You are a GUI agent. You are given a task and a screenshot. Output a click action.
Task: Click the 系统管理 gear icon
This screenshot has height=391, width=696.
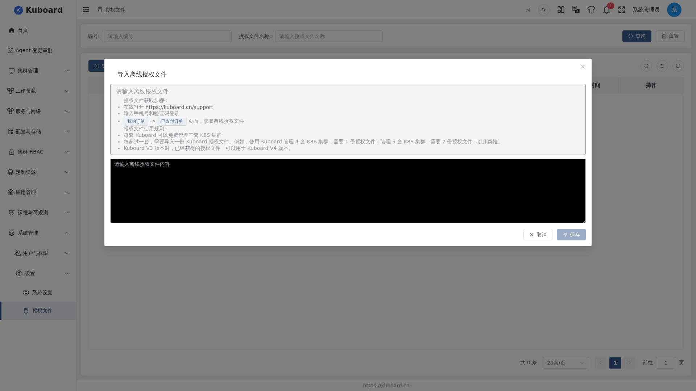pyautogui.click(x=12, y=233)
